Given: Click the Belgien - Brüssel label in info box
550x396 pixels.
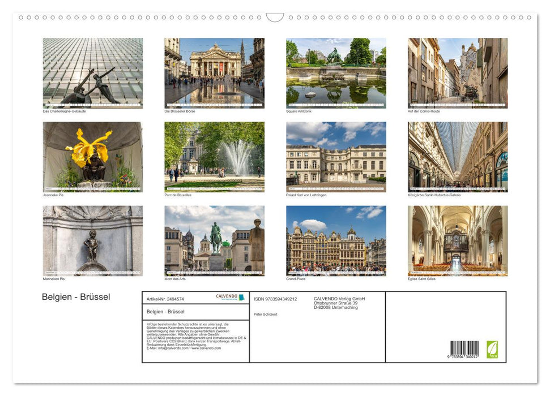Looking at the screenshot, I should coord(165,312).
